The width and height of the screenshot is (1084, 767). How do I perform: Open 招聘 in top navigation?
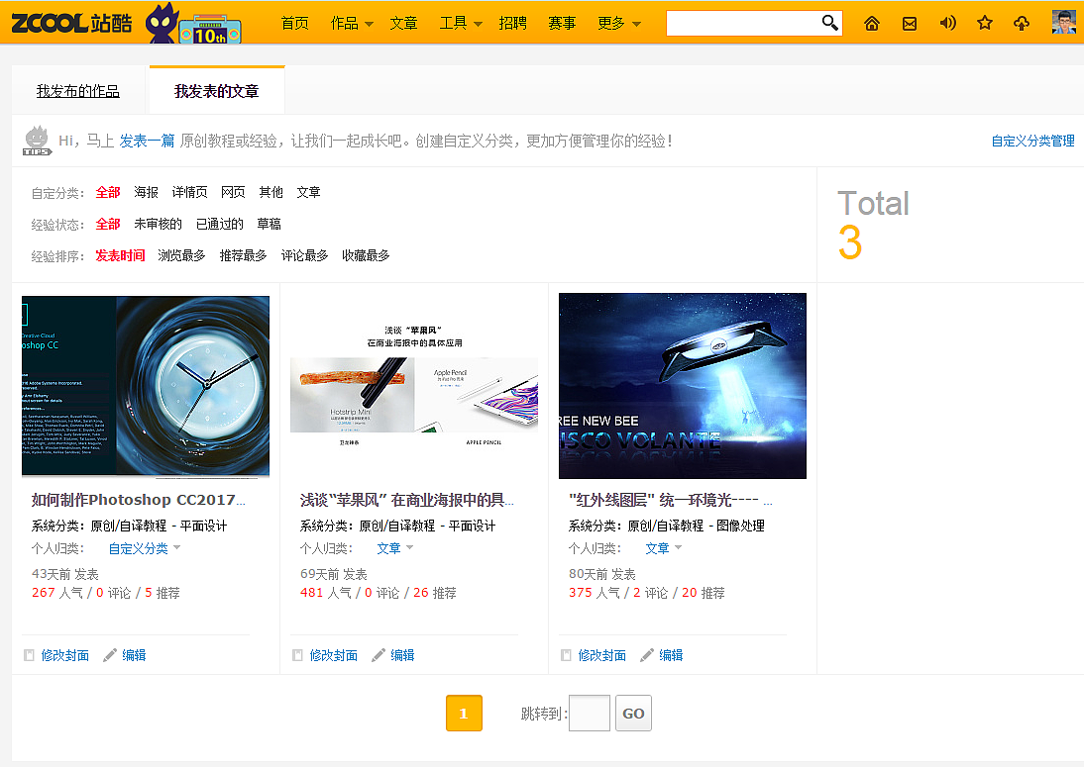click(x=513, y=24)
